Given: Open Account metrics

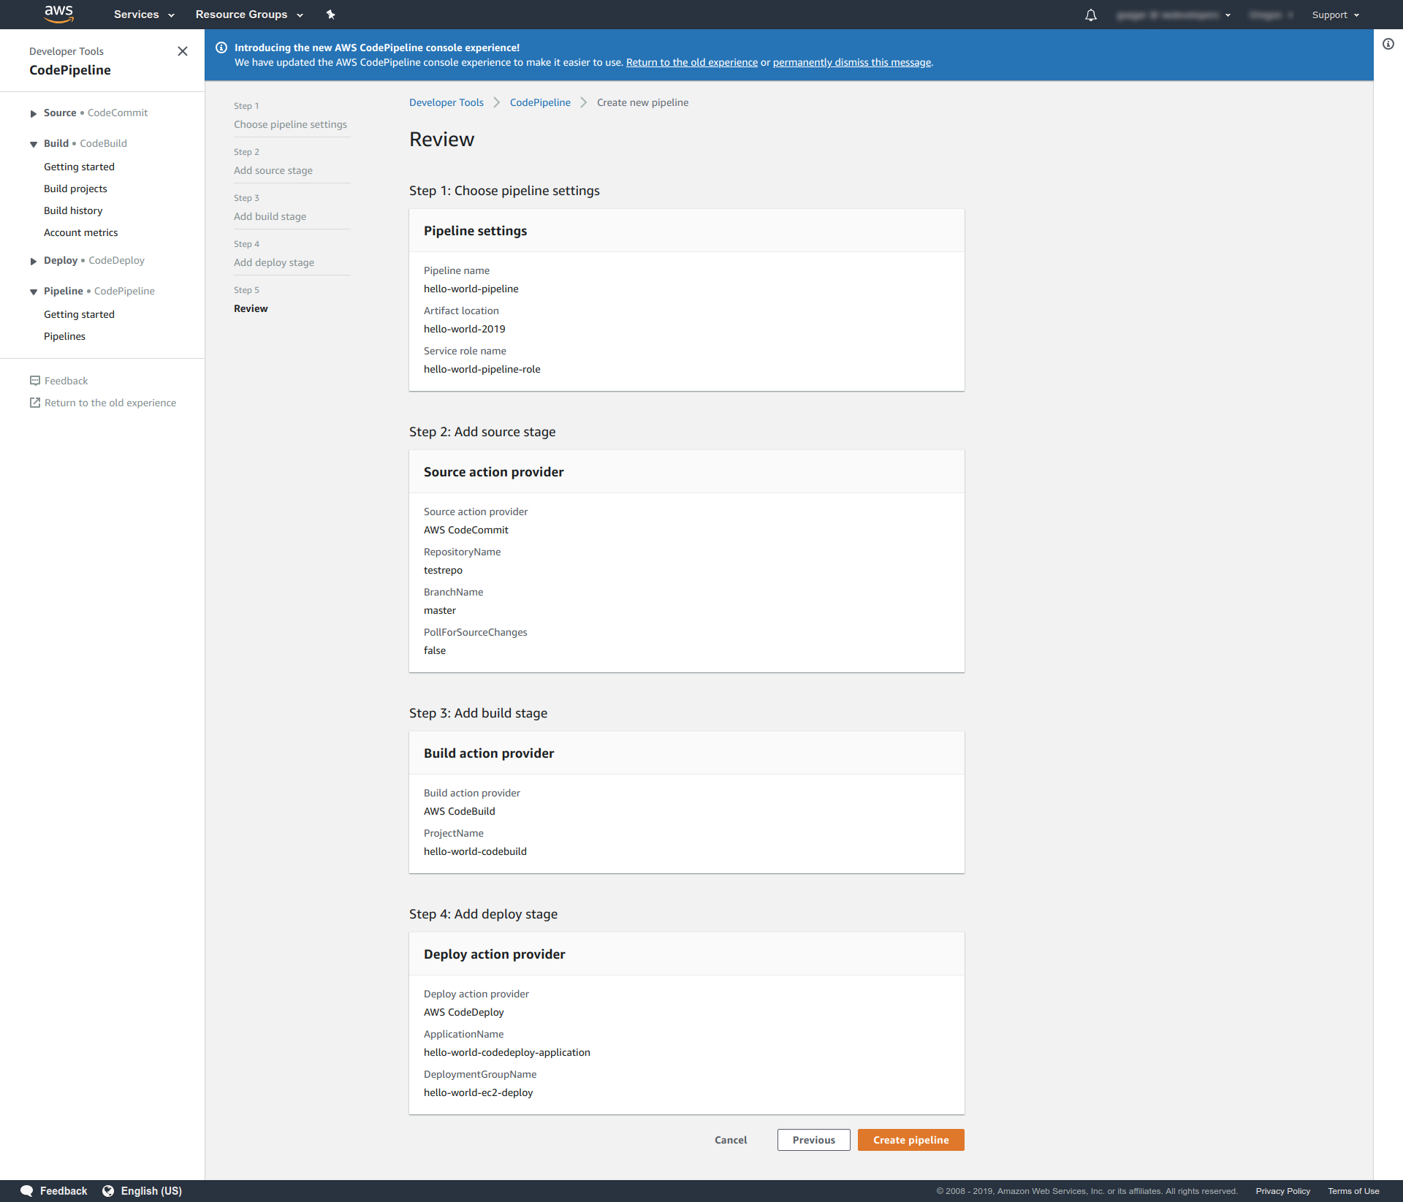Looking at the screenshot, I should click(80, 232).
